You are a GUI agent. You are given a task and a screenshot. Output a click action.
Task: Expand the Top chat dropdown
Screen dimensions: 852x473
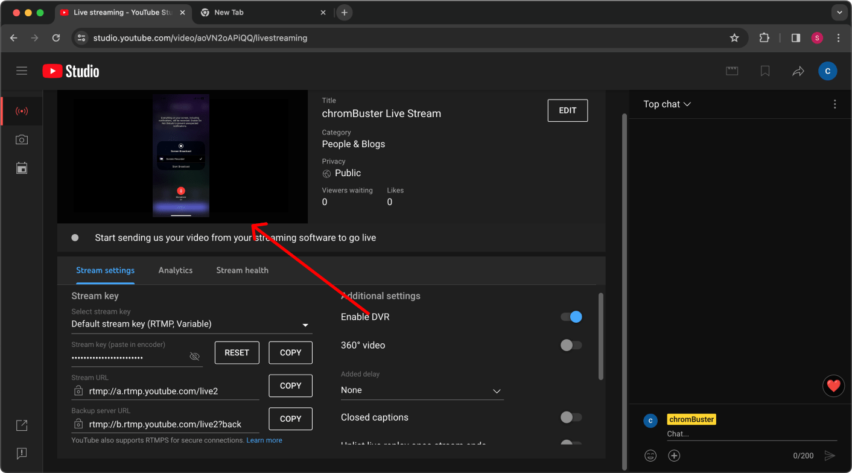[667, 104]
